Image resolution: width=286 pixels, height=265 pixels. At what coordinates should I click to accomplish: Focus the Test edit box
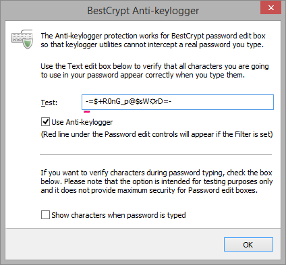pyautogui.click(x=177, y=102)
